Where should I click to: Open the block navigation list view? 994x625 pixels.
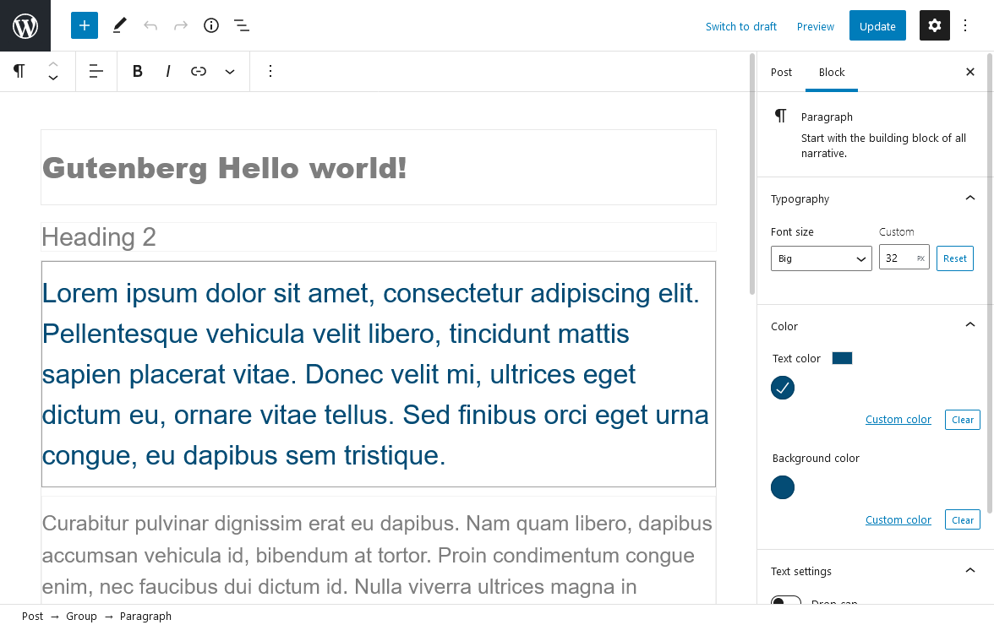coord(242,26)
